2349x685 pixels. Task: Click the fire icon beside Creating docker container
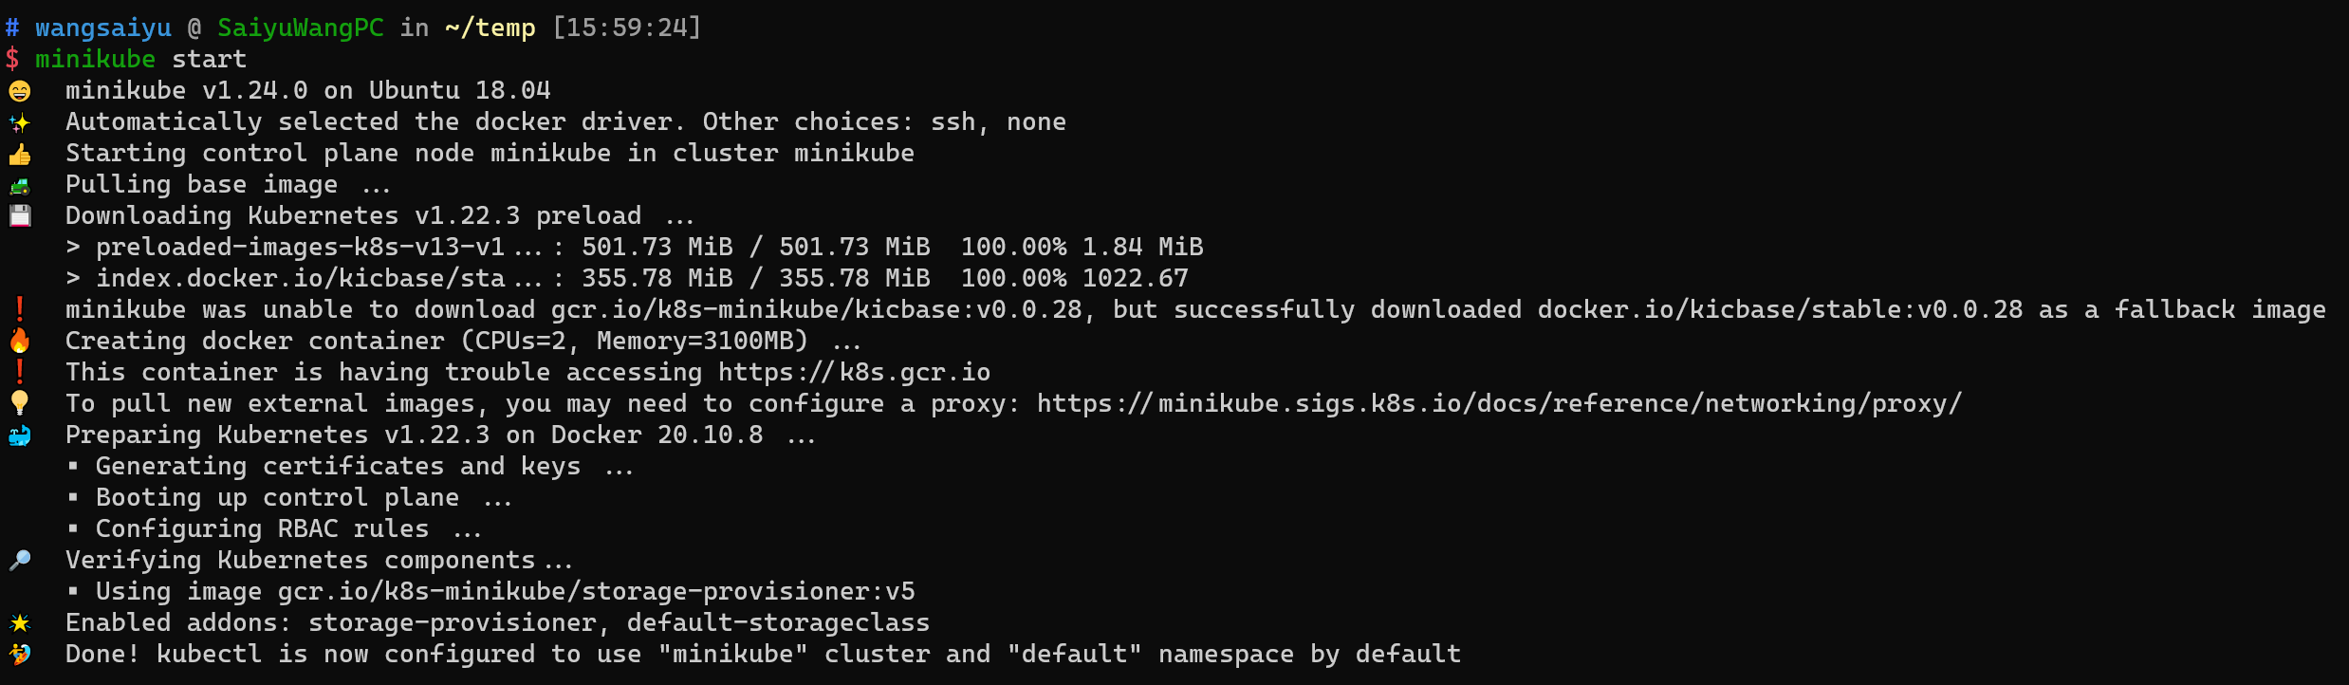(20, 341)
